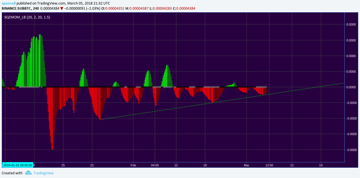Click the 'Created with' footer text

(x=12, y=173)
